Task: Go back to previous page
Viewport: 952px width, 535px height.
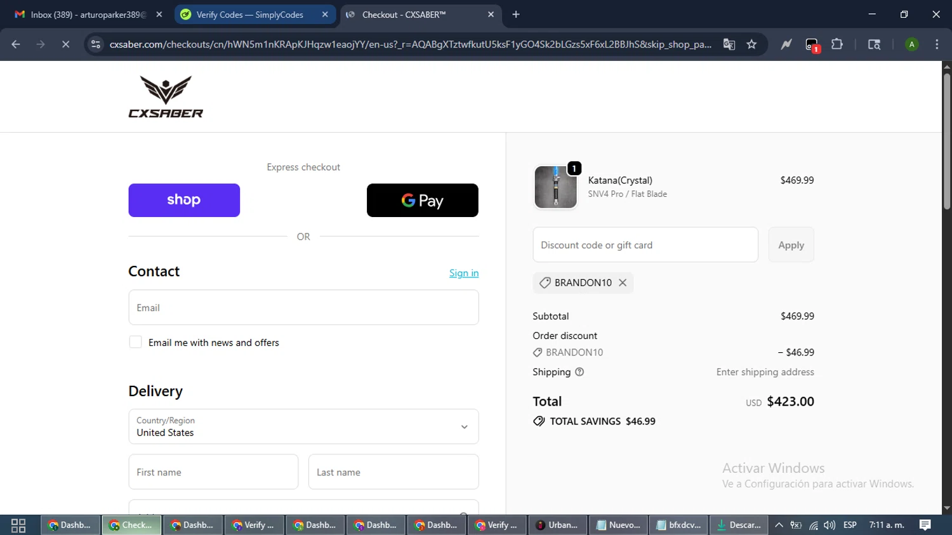Action: coord(16,44)
